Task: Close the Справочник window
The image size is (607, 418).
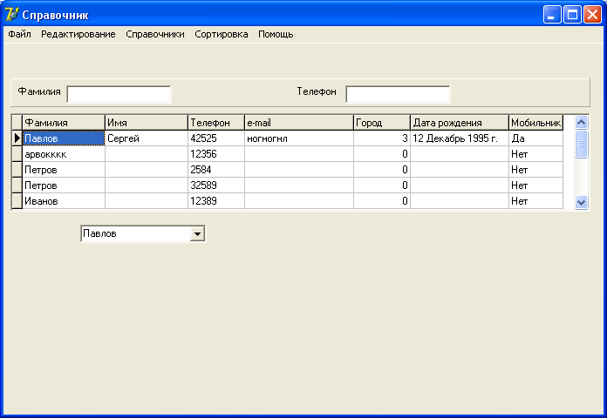Action: click(593, 15)
